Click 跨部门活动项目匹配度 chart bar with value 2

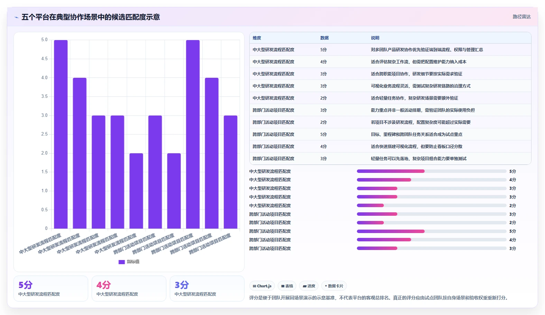point(174,191)
